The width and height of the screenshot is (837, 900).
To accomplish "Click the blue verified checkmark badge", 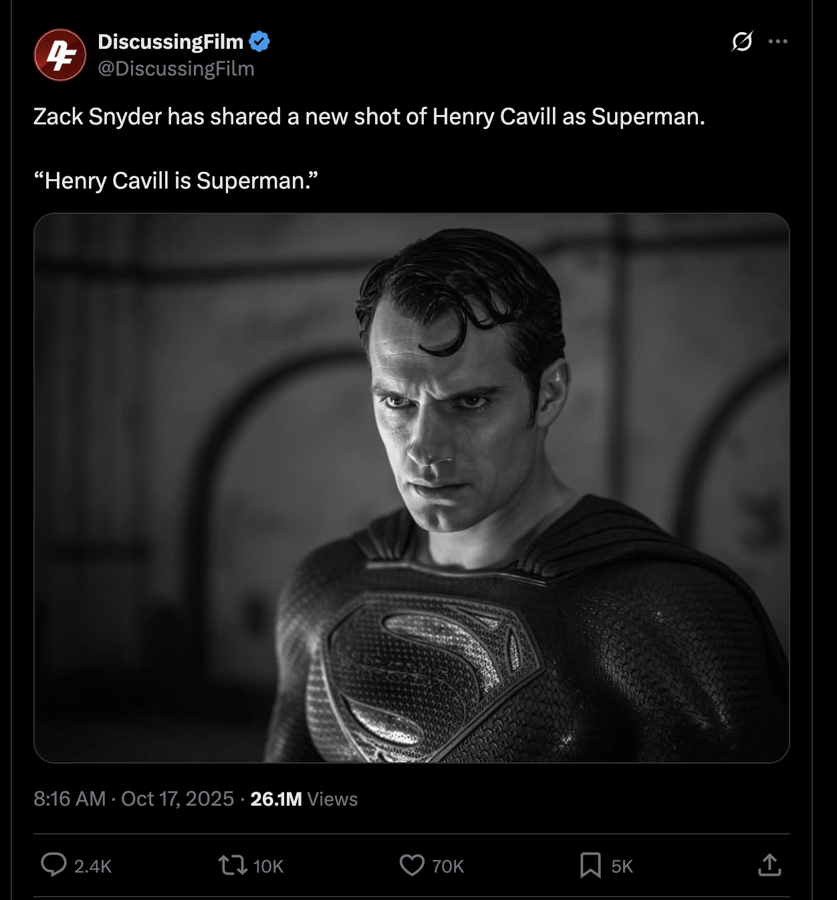I will pos(259,41).
